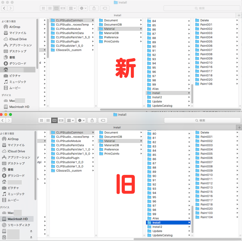
Task: Click horizontal scrollbar in top Finder window
Action: click(x=170, y=109)
